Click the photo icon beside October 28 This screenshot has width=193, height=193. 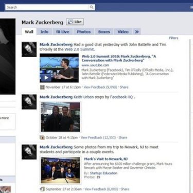tap(42, 137)
